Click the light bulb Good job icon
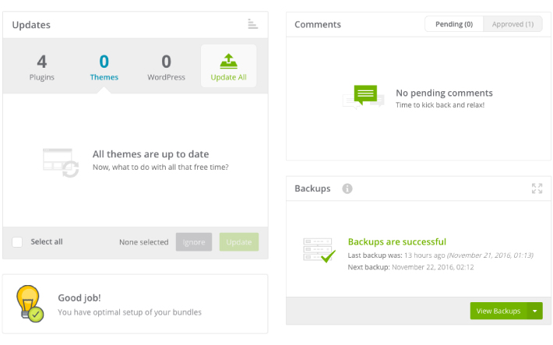This screenshot has height=345, width=553. [30, 304]
